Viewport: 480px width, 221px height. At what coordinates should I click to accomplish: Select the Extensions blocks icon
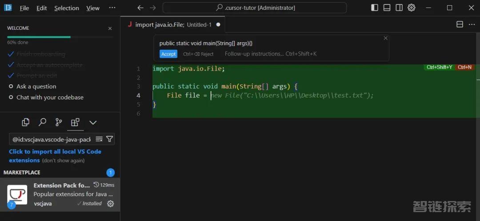[75, 122]
